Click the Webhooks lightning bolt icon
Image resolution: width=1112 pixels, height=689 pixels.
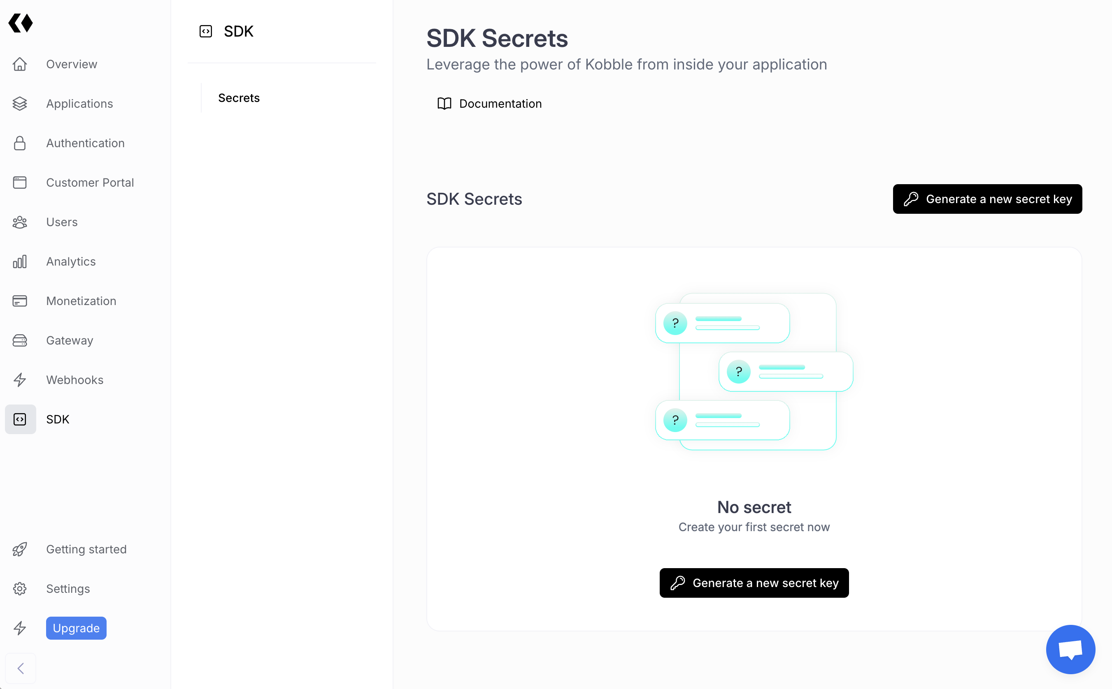[20, 379]
